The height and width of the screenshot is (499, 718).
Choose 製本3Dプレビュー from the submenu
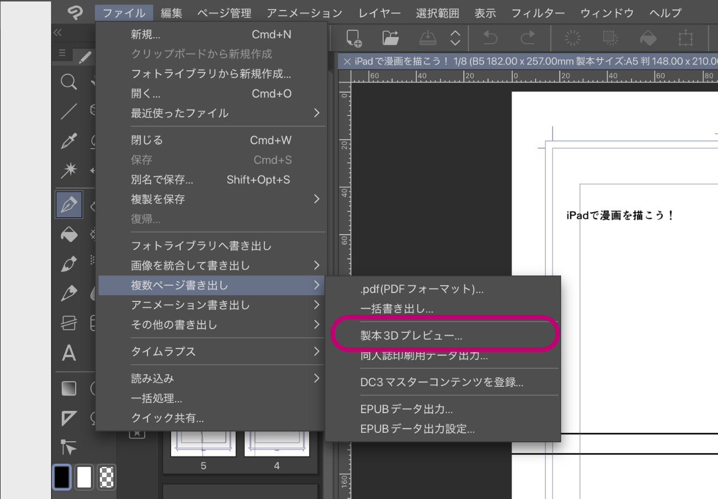pos(411,336)
